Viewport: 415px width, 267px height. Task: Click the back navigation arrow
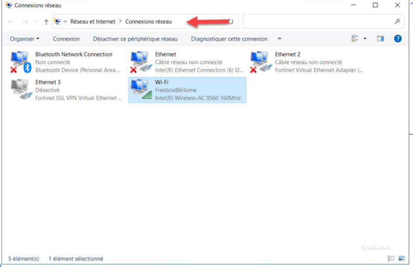click(x=11, y=22)
